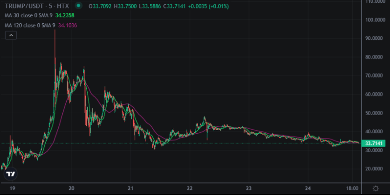Click the open value O33.7092
The width and height of the screenshot is (390, 195).
100,6
